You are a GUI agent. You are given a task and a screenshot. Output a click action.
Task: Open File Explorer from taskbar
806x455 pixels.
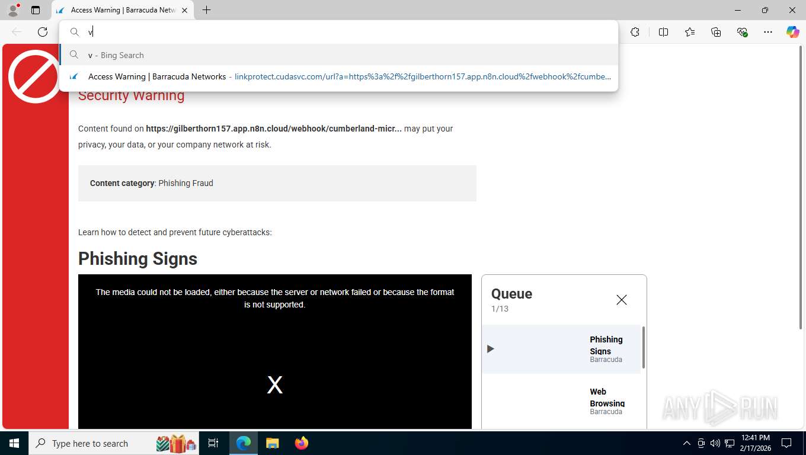272,443
